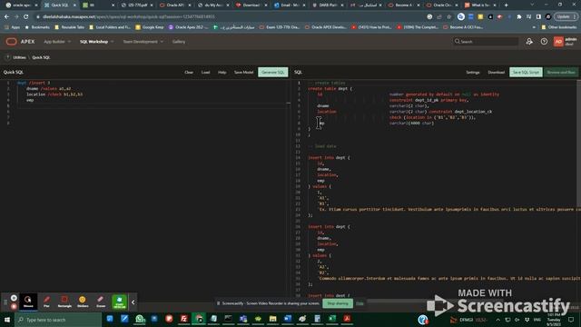Click the browser Back arrow
Screen dimensions: 581x327
(6, 16)
